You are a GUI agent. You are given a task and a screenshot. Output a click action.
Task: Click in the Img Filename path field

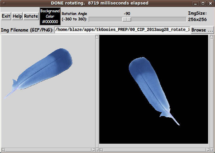[122, 30]
